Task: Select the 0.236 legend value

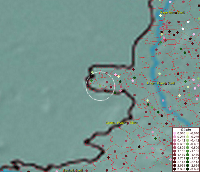Action: [x=181, y=137]
